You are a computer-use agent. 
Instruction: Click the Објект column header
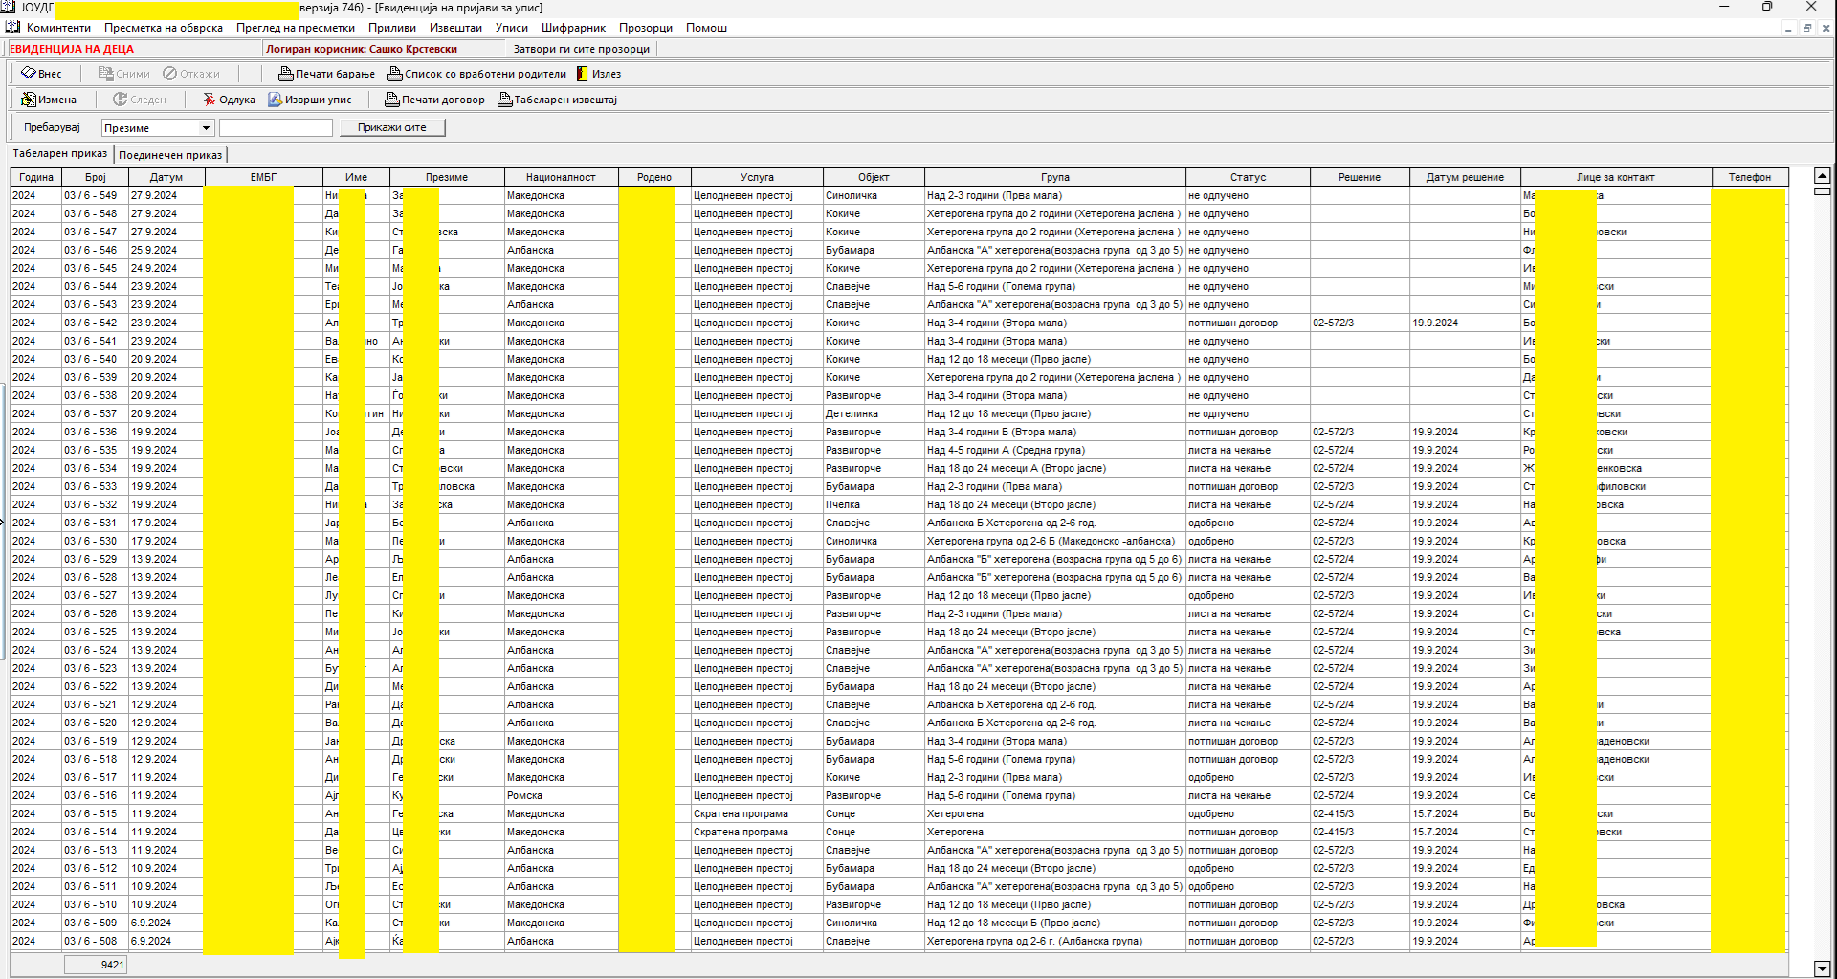tap(874, 177)
